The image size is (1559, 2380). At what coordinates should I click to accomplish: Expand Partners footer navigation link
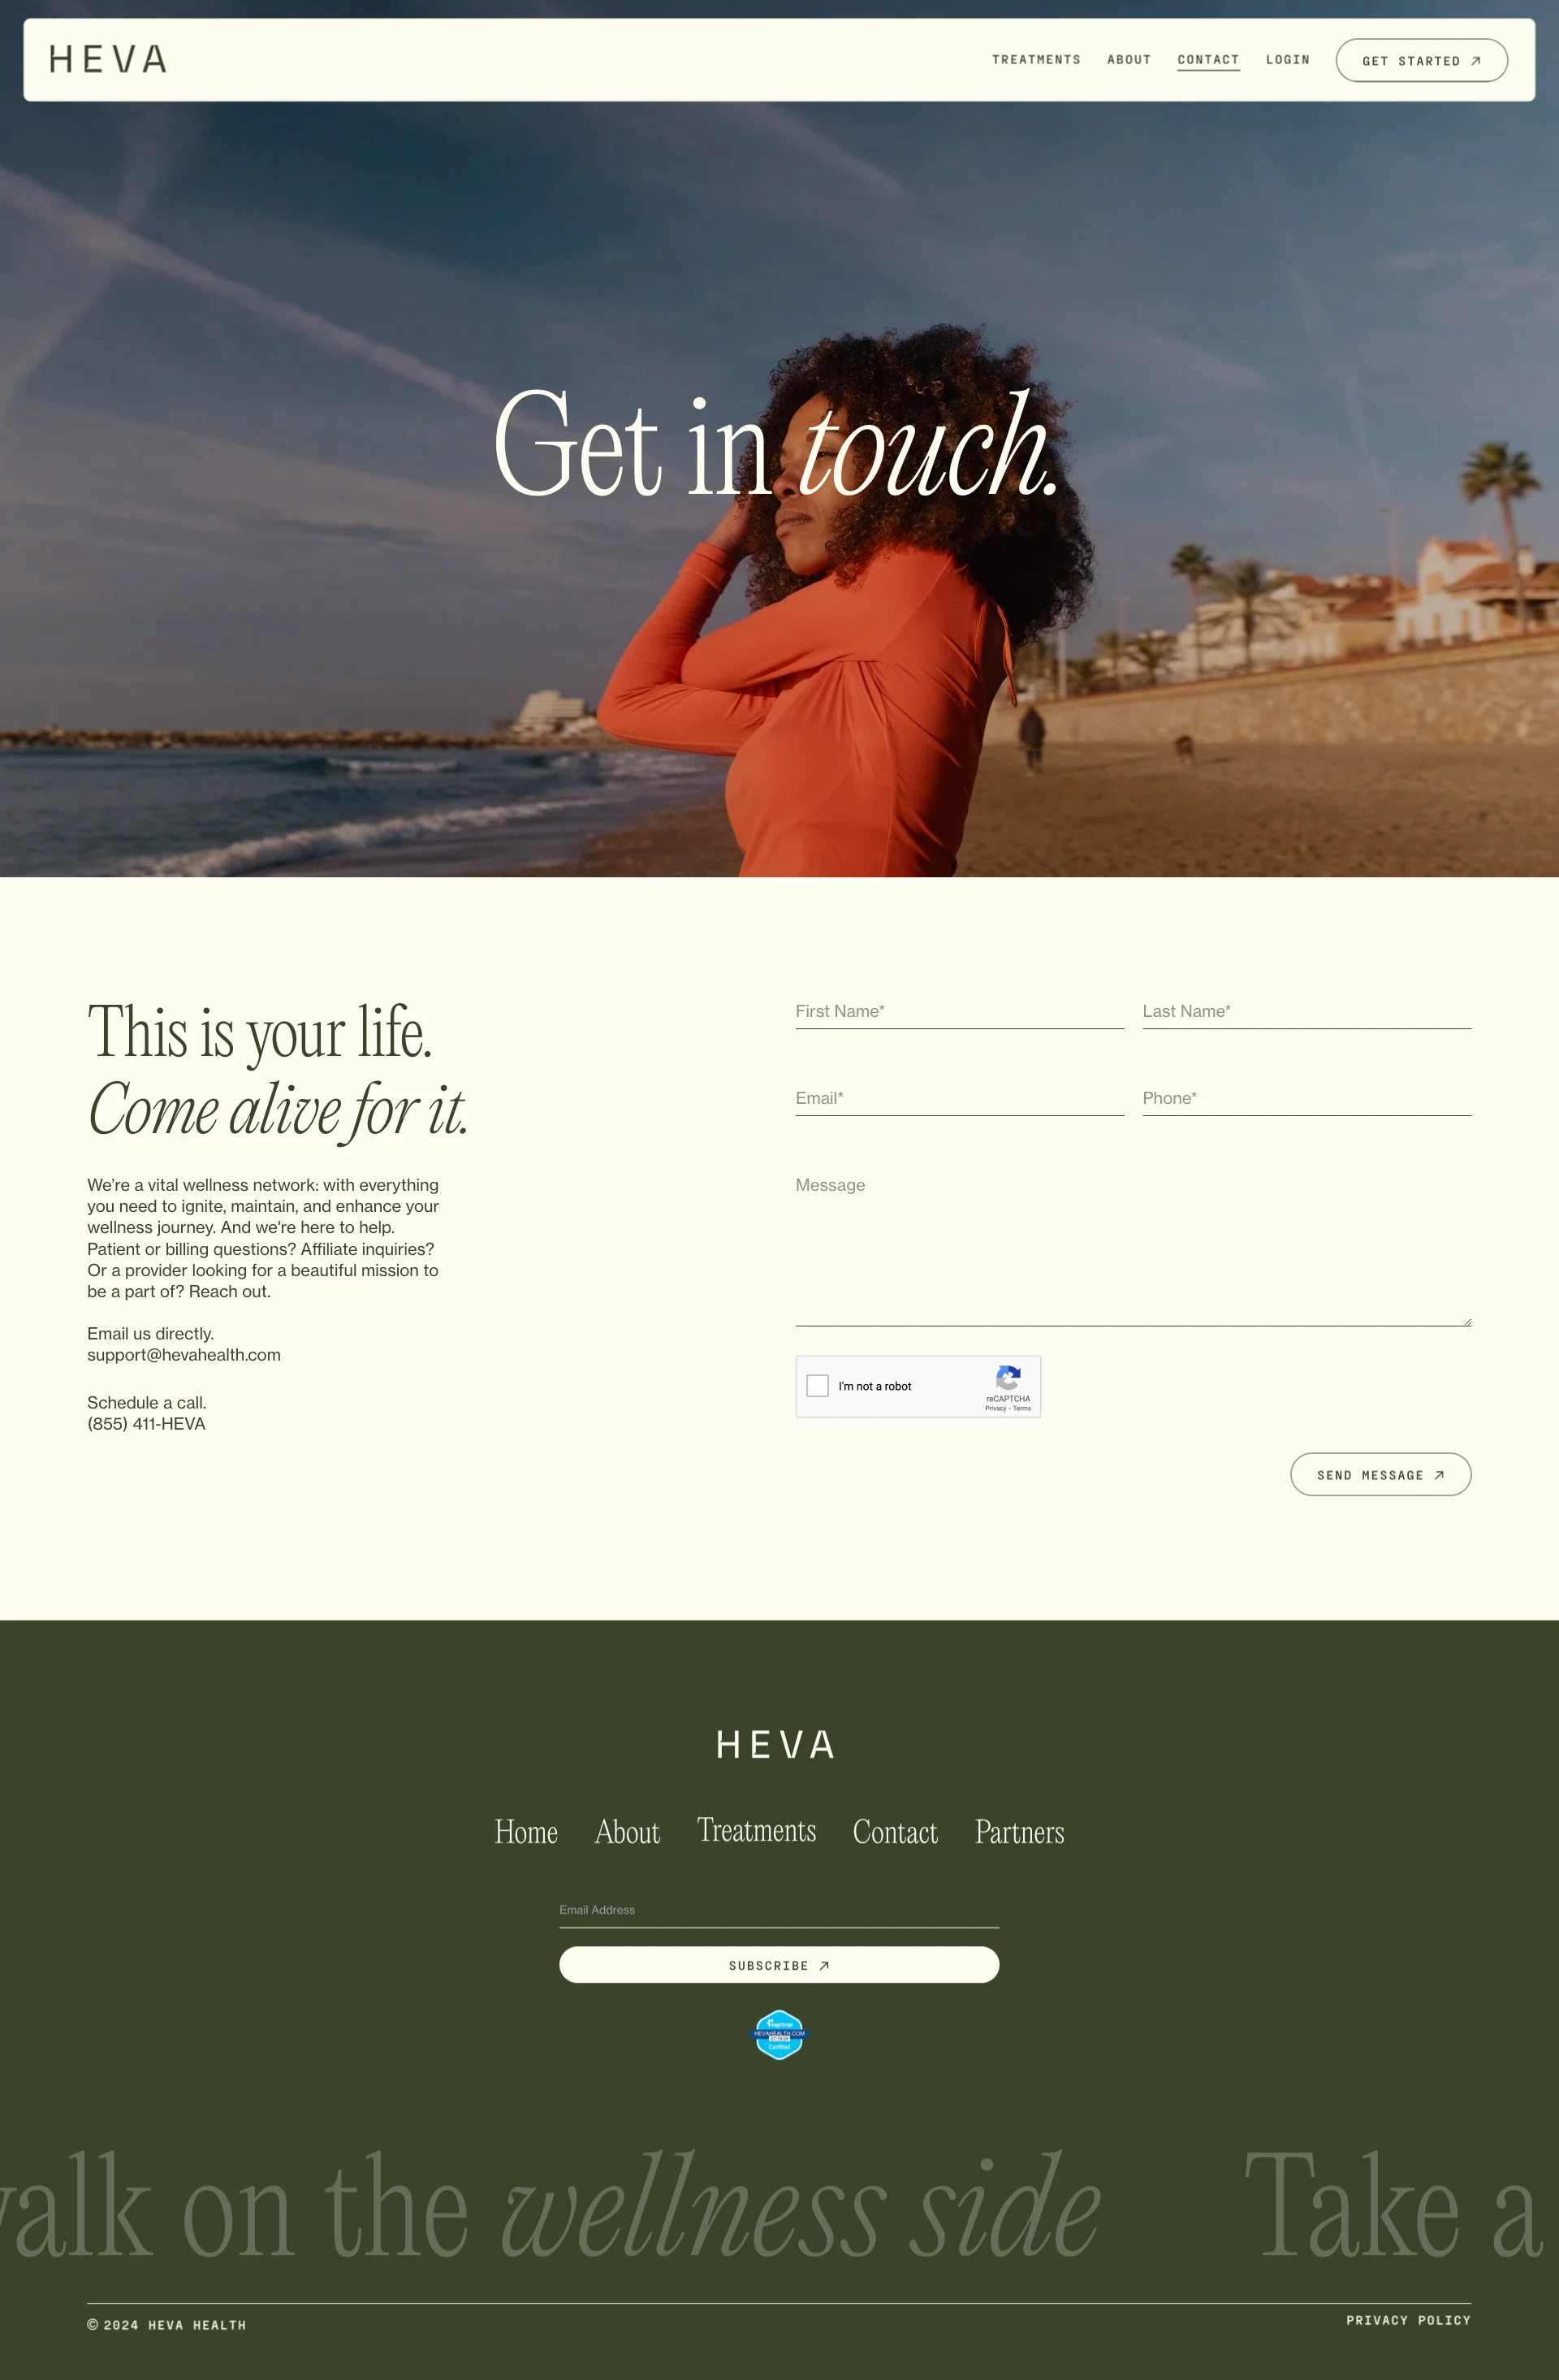1018,1828
